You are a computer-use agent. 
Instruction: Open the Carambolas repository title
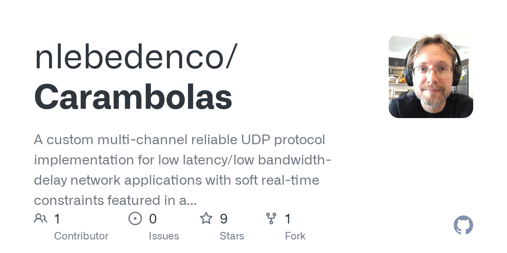pos(133,97)
